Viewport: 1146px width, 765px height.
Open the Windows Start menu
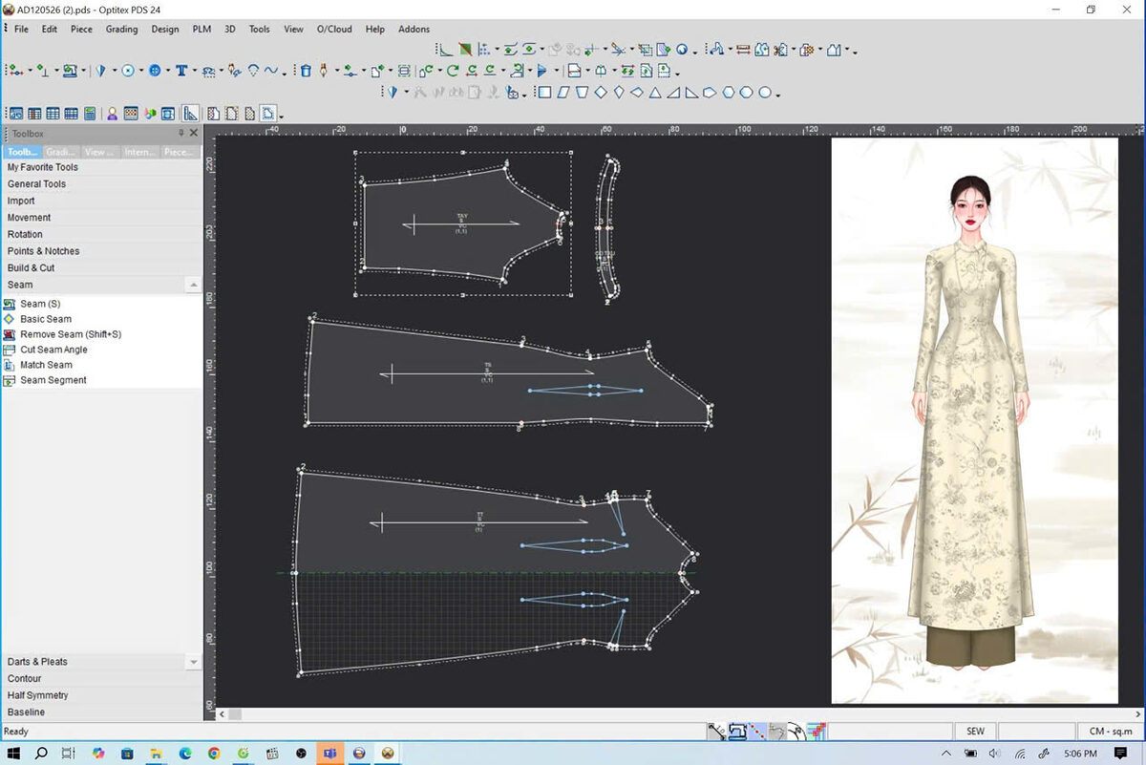pos(13,754)
